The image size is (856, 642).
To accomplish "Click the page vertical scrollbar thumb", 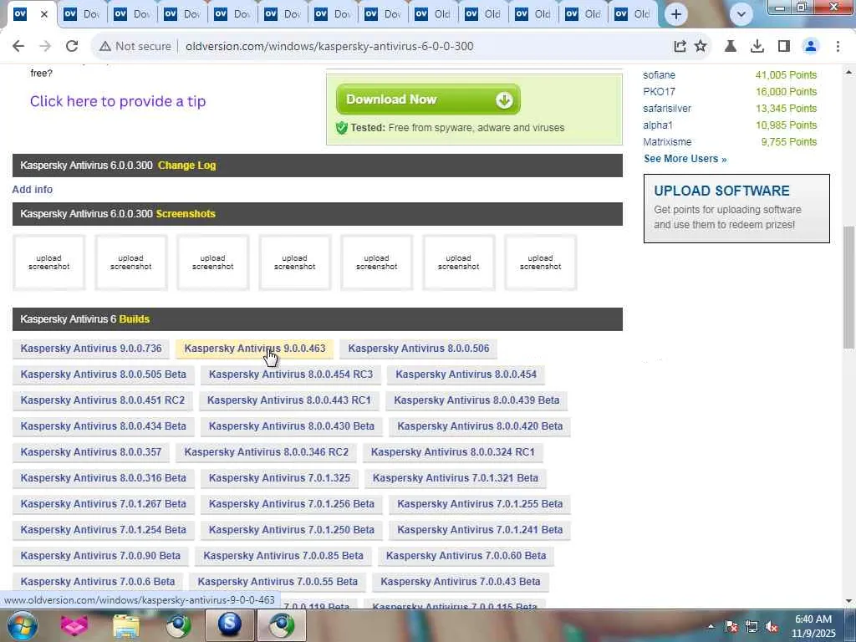I will click(848, 288).
